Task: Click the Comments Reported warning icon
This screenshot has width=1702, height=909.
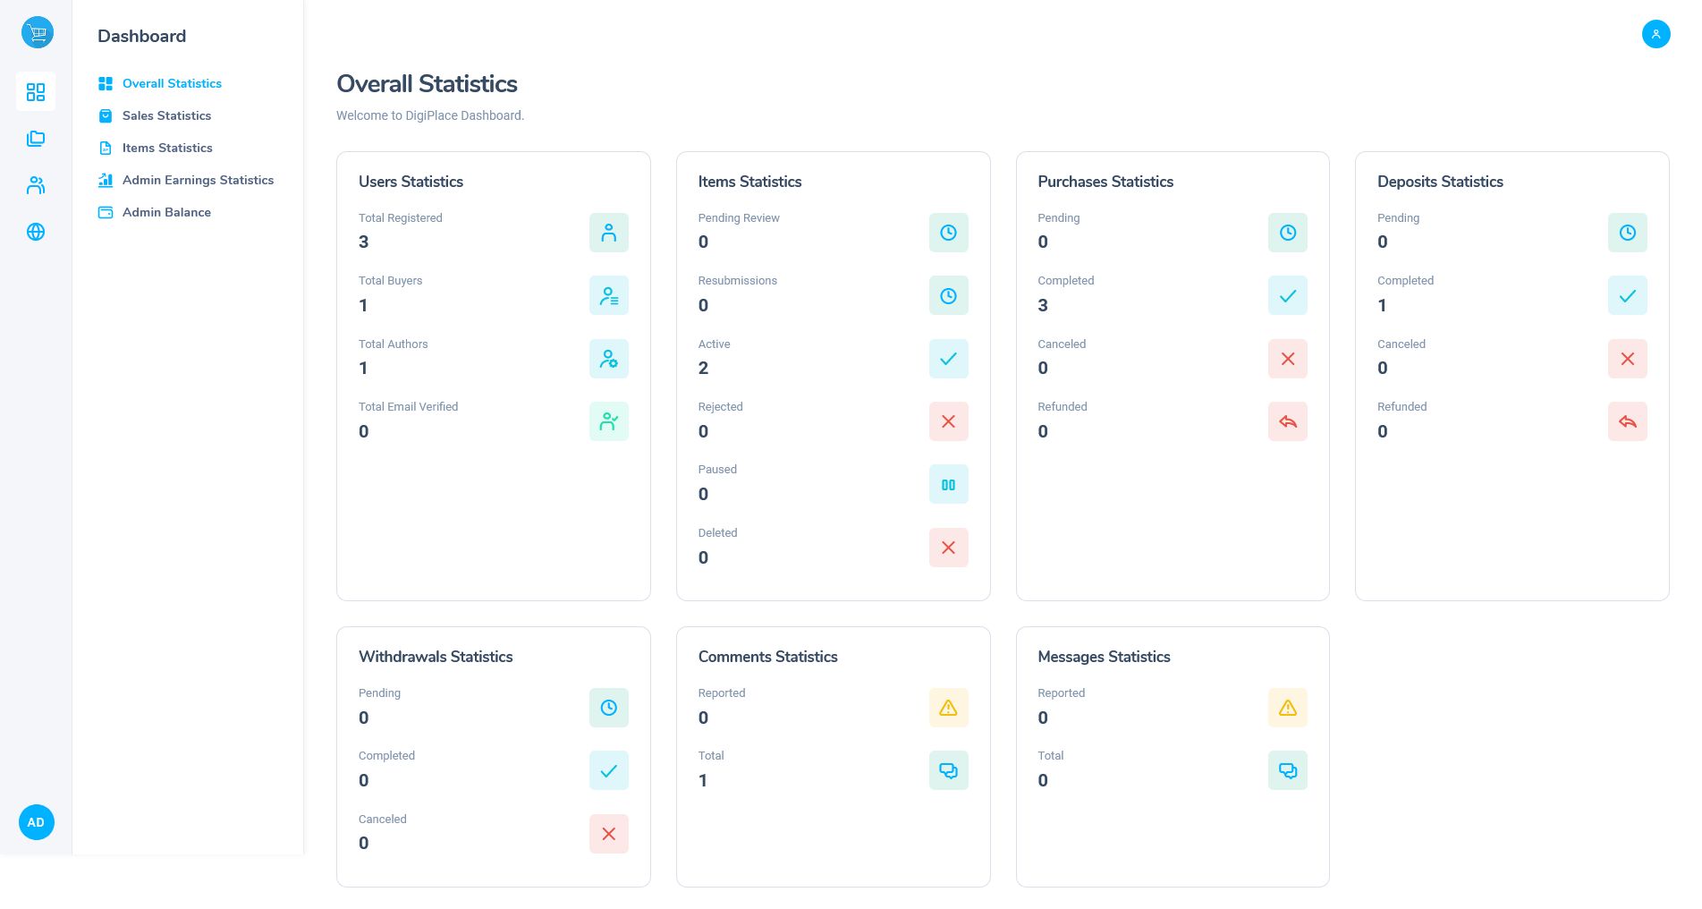Action: click(948, 708)
